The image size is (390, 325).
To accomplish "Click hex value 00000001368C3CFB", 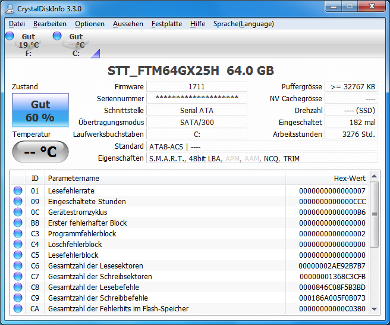I will tap(332, 276).
